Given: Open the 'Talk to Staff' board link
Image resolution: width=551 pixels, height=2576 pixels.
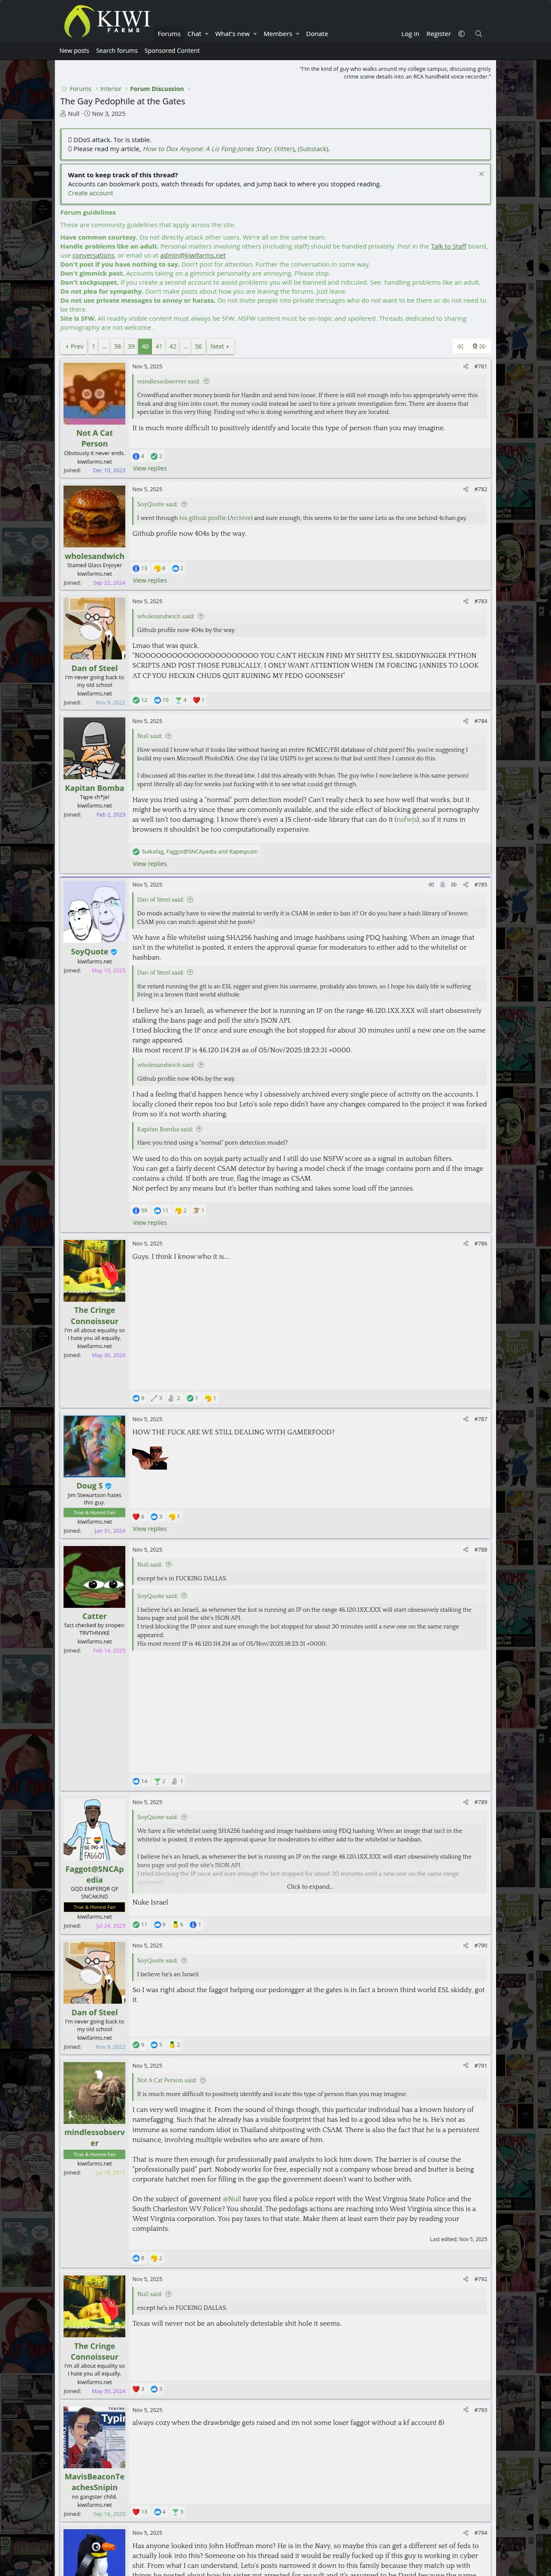Looking at the screenshot, I should [x=448, y=246].
